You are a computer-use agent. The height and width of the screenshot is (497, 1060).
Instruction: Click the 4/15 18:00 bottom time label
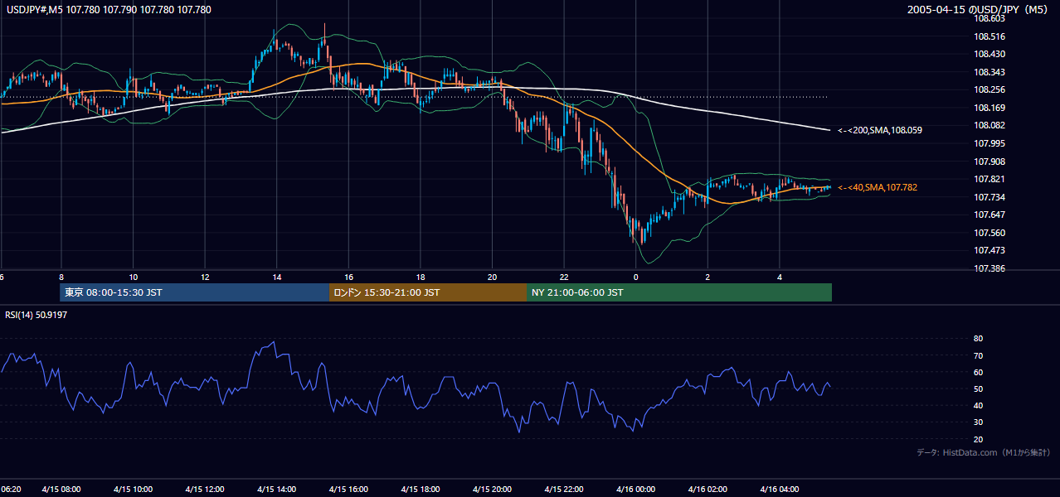coord(421,490)
